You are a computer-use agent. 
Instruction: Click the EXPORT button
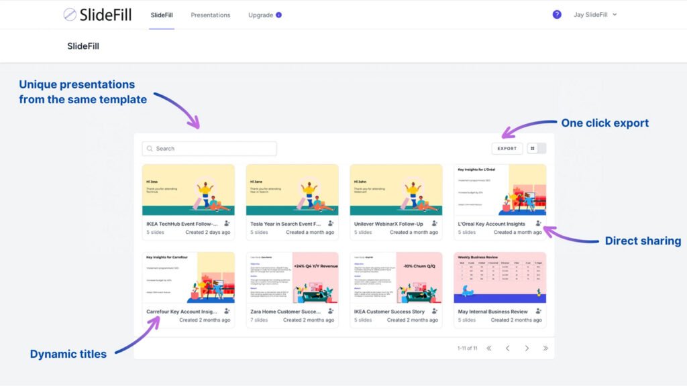507,148
